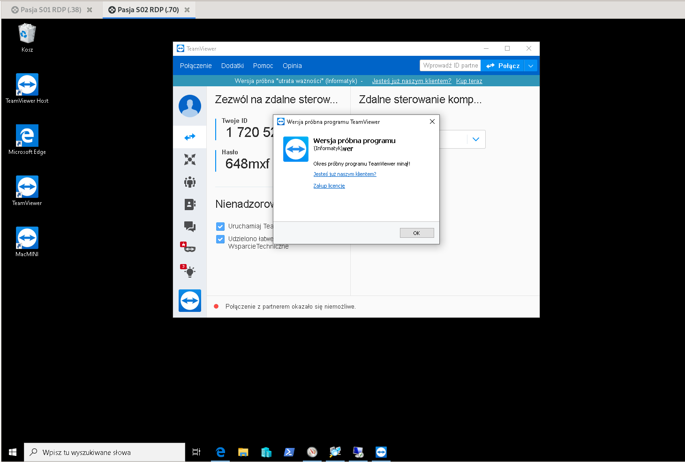This screenshot has width=685, height=462.
Task: Expand the dropdown arrow beside Połącz button
Action: pyautogui.click(x=531, y=66)
